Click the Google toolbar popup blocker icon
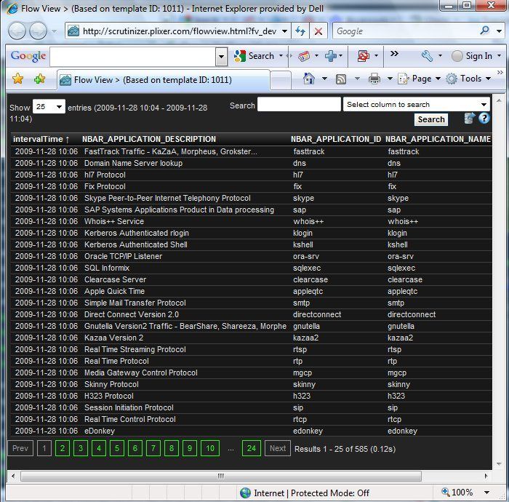Viewport: 509px width, 502px height. tap(364, 56)
